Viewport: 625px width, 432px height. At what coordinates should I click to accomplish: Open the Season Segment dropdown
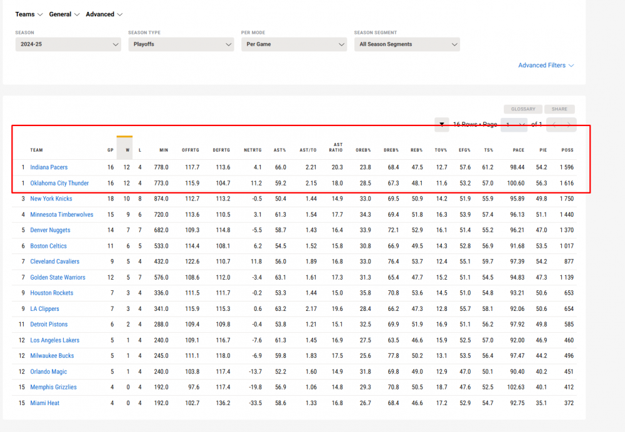(406, 44)
